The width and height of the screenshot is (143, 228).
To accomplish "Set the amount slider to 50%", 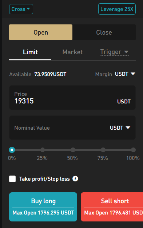I will 73,150.
